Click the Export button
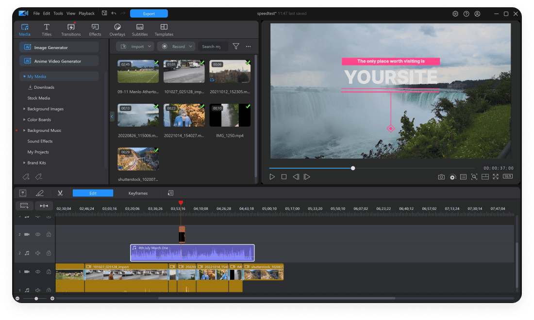 (149, 13)
